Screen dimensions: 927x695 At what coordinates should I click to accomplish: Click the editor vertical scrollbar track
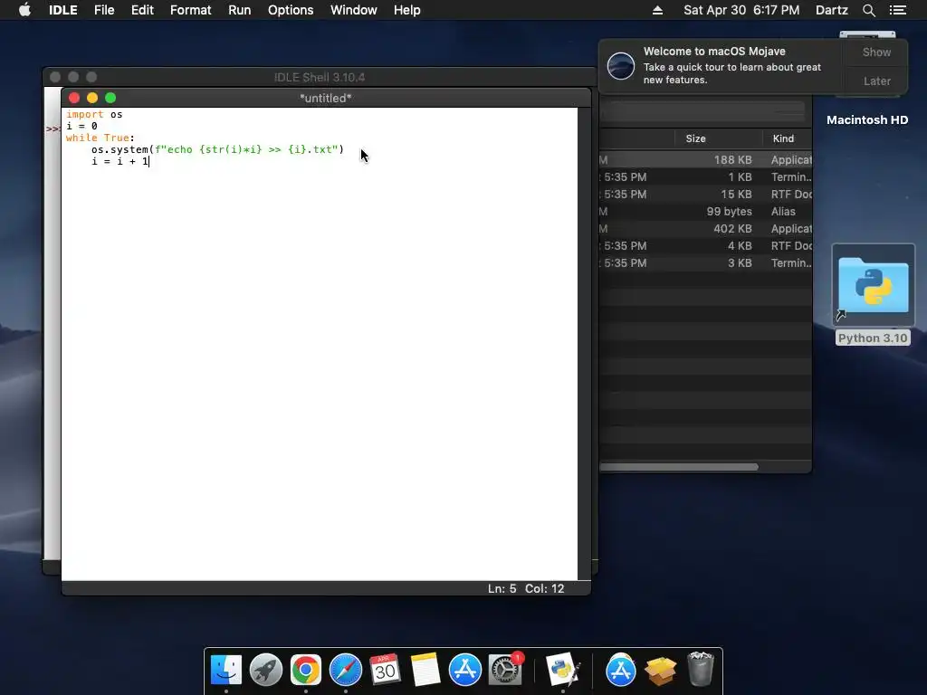pos(584,343)
